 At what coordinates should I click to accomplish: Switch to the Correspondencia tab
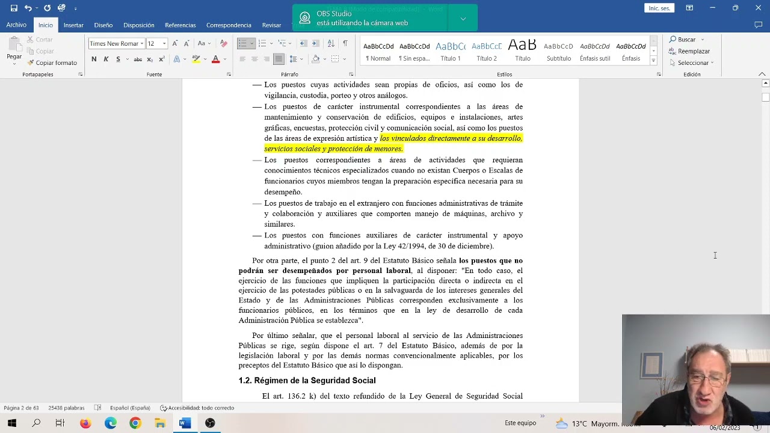click(x=229, y=25)
